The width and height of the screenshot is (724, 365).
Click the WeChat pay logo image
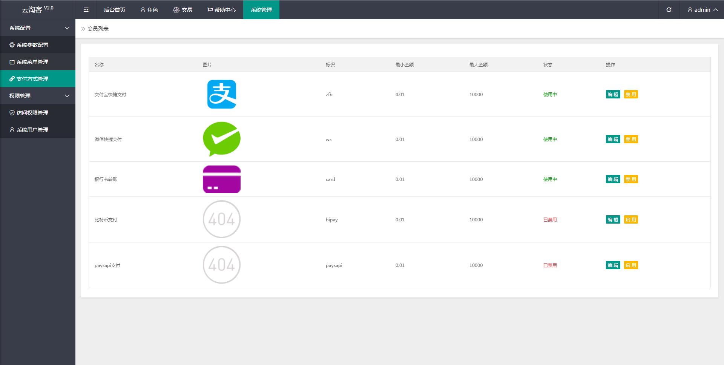tap(222, 139)
